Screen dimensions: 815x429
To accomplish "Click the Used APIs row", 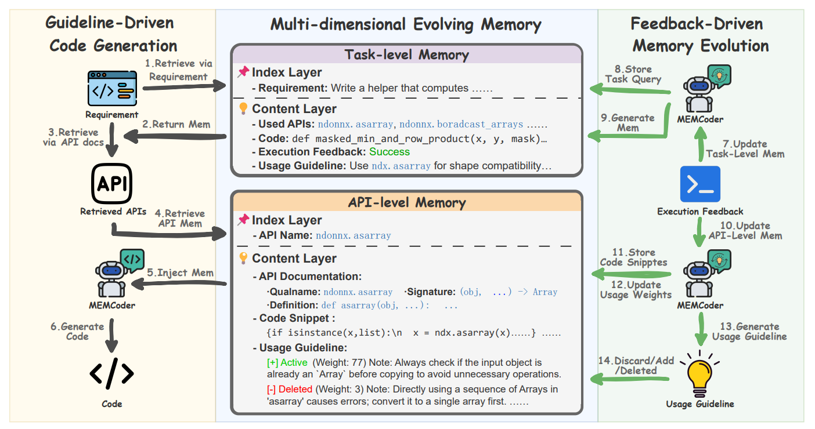I will coord(399,124).
